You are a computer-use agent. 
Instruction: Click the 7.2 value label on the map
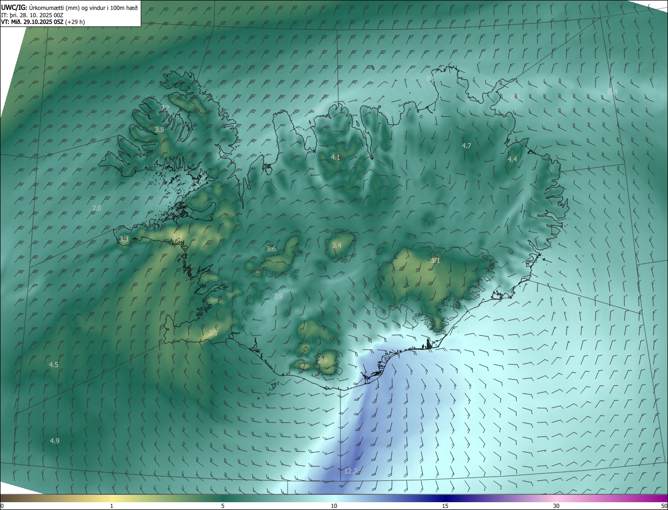click(x=165, y=108)
